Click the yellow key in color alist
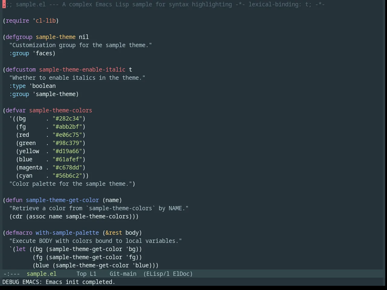This screenshot has width=387, height=290. 29,151
